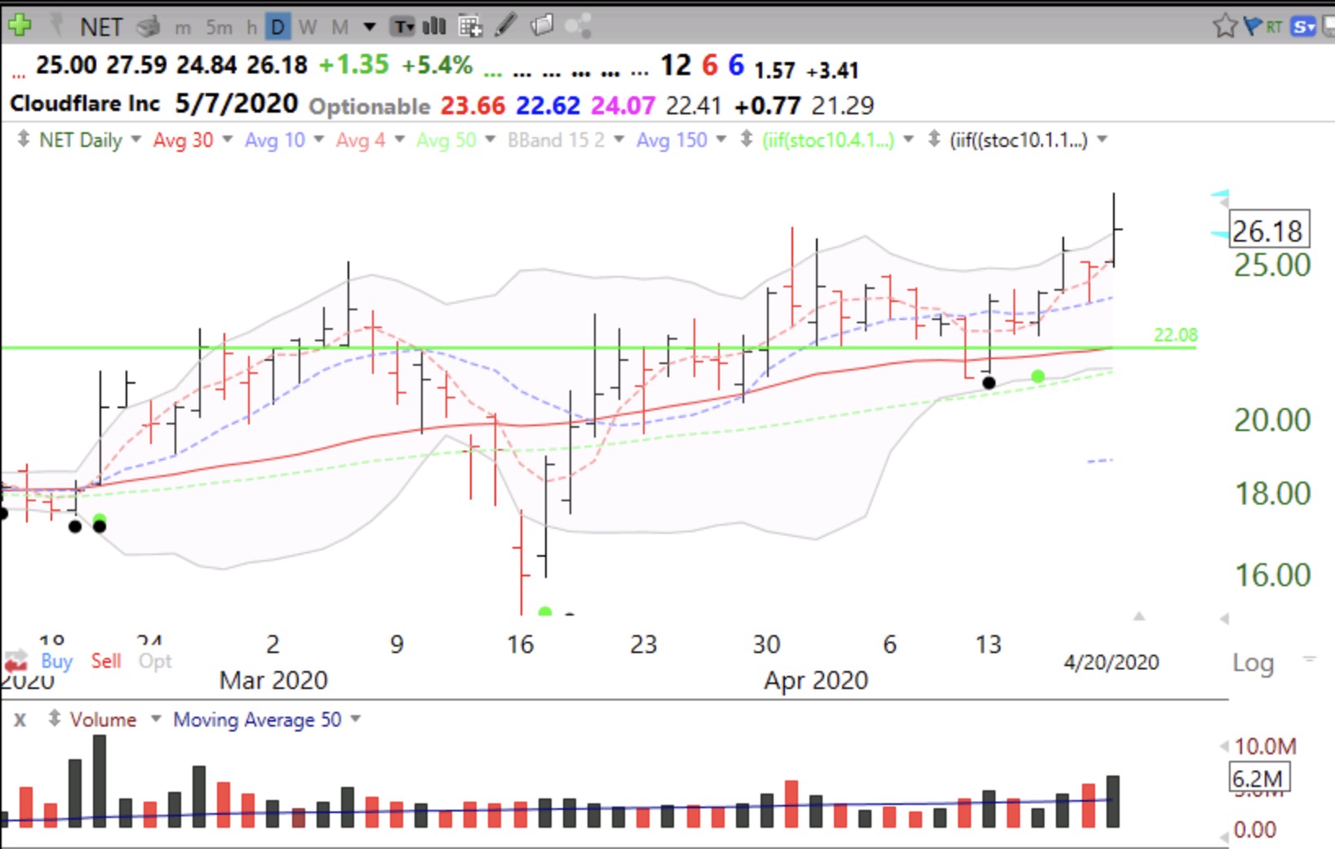Click the Avg 10 indicator label
Image resolution: width=1335 pixels, height=849 pixels.
pyautogui.click(x=275, y=140)
